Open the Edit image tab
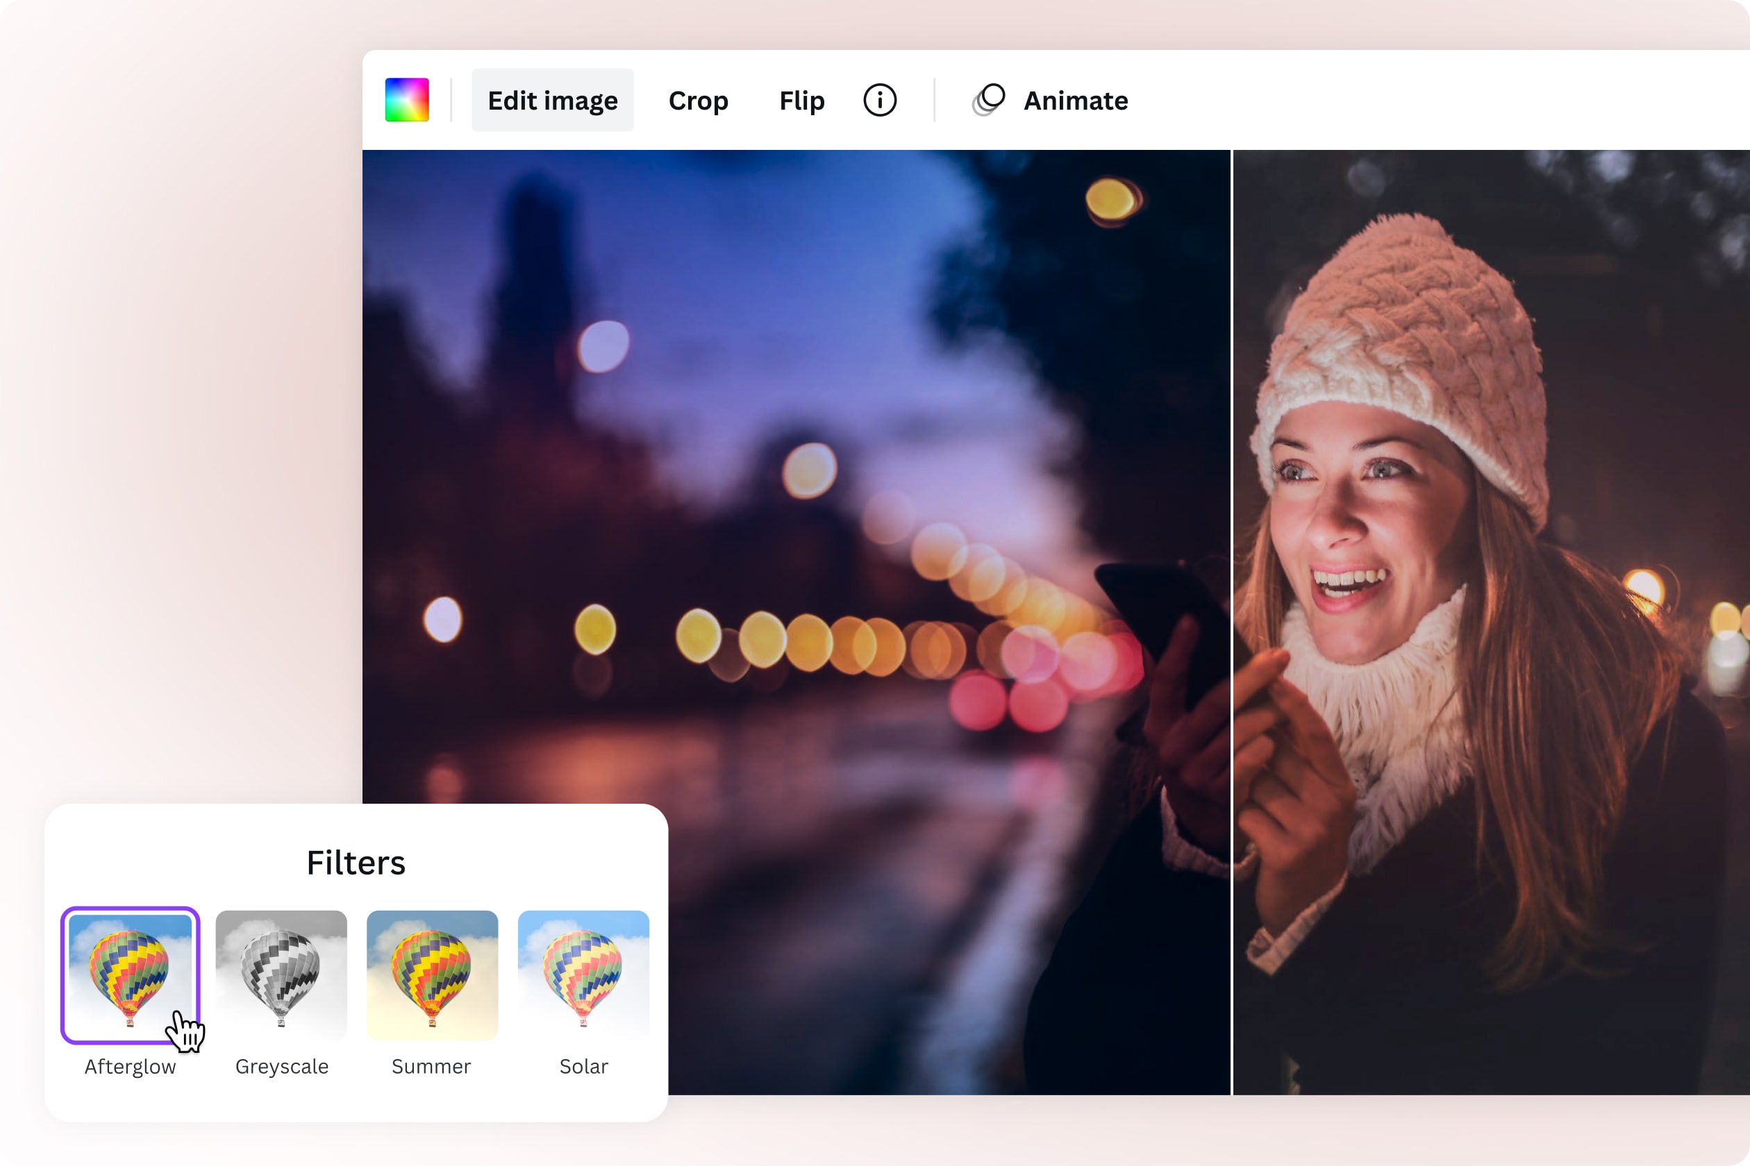This screenshot has width=1750, height=1166. tap(552, 100)
